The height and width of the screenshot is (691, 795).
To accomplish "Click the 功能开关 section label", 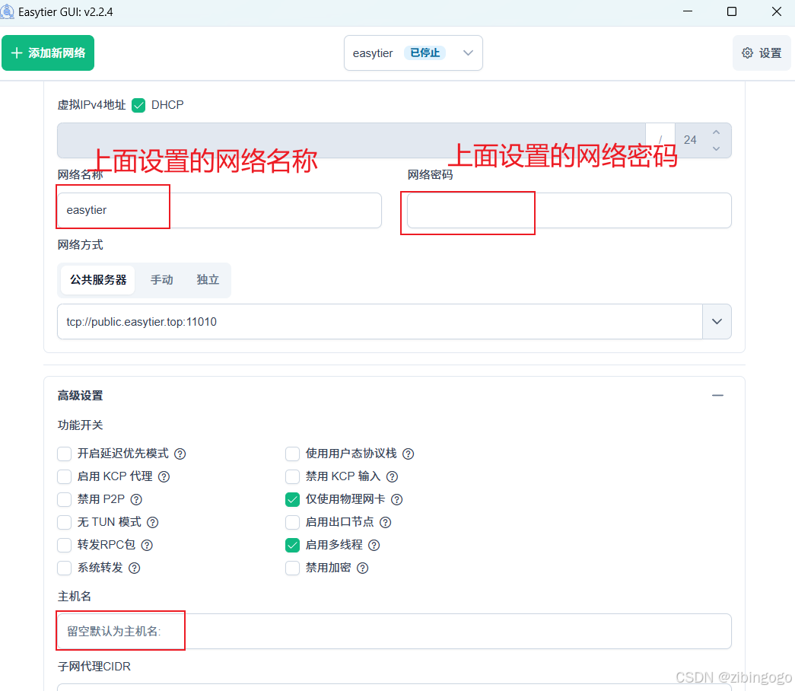I will tap(80, 425).
